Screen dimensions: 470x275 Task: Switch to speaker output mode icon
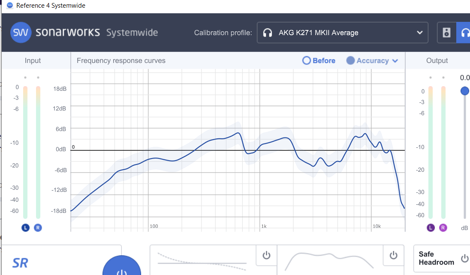coord(446,33)
